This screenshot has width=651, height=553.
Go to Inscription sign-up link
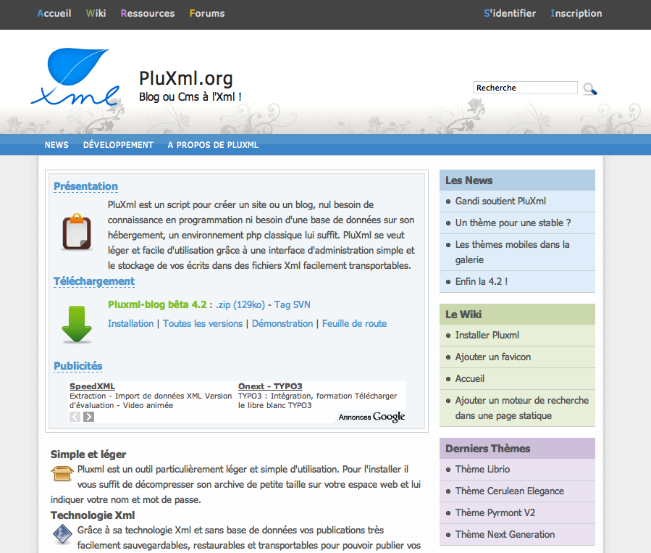click(x=576, y=13)
